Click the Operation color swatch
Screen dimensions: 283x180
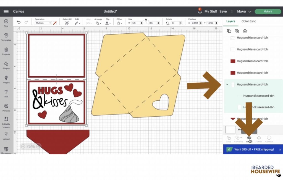point(55,23)
